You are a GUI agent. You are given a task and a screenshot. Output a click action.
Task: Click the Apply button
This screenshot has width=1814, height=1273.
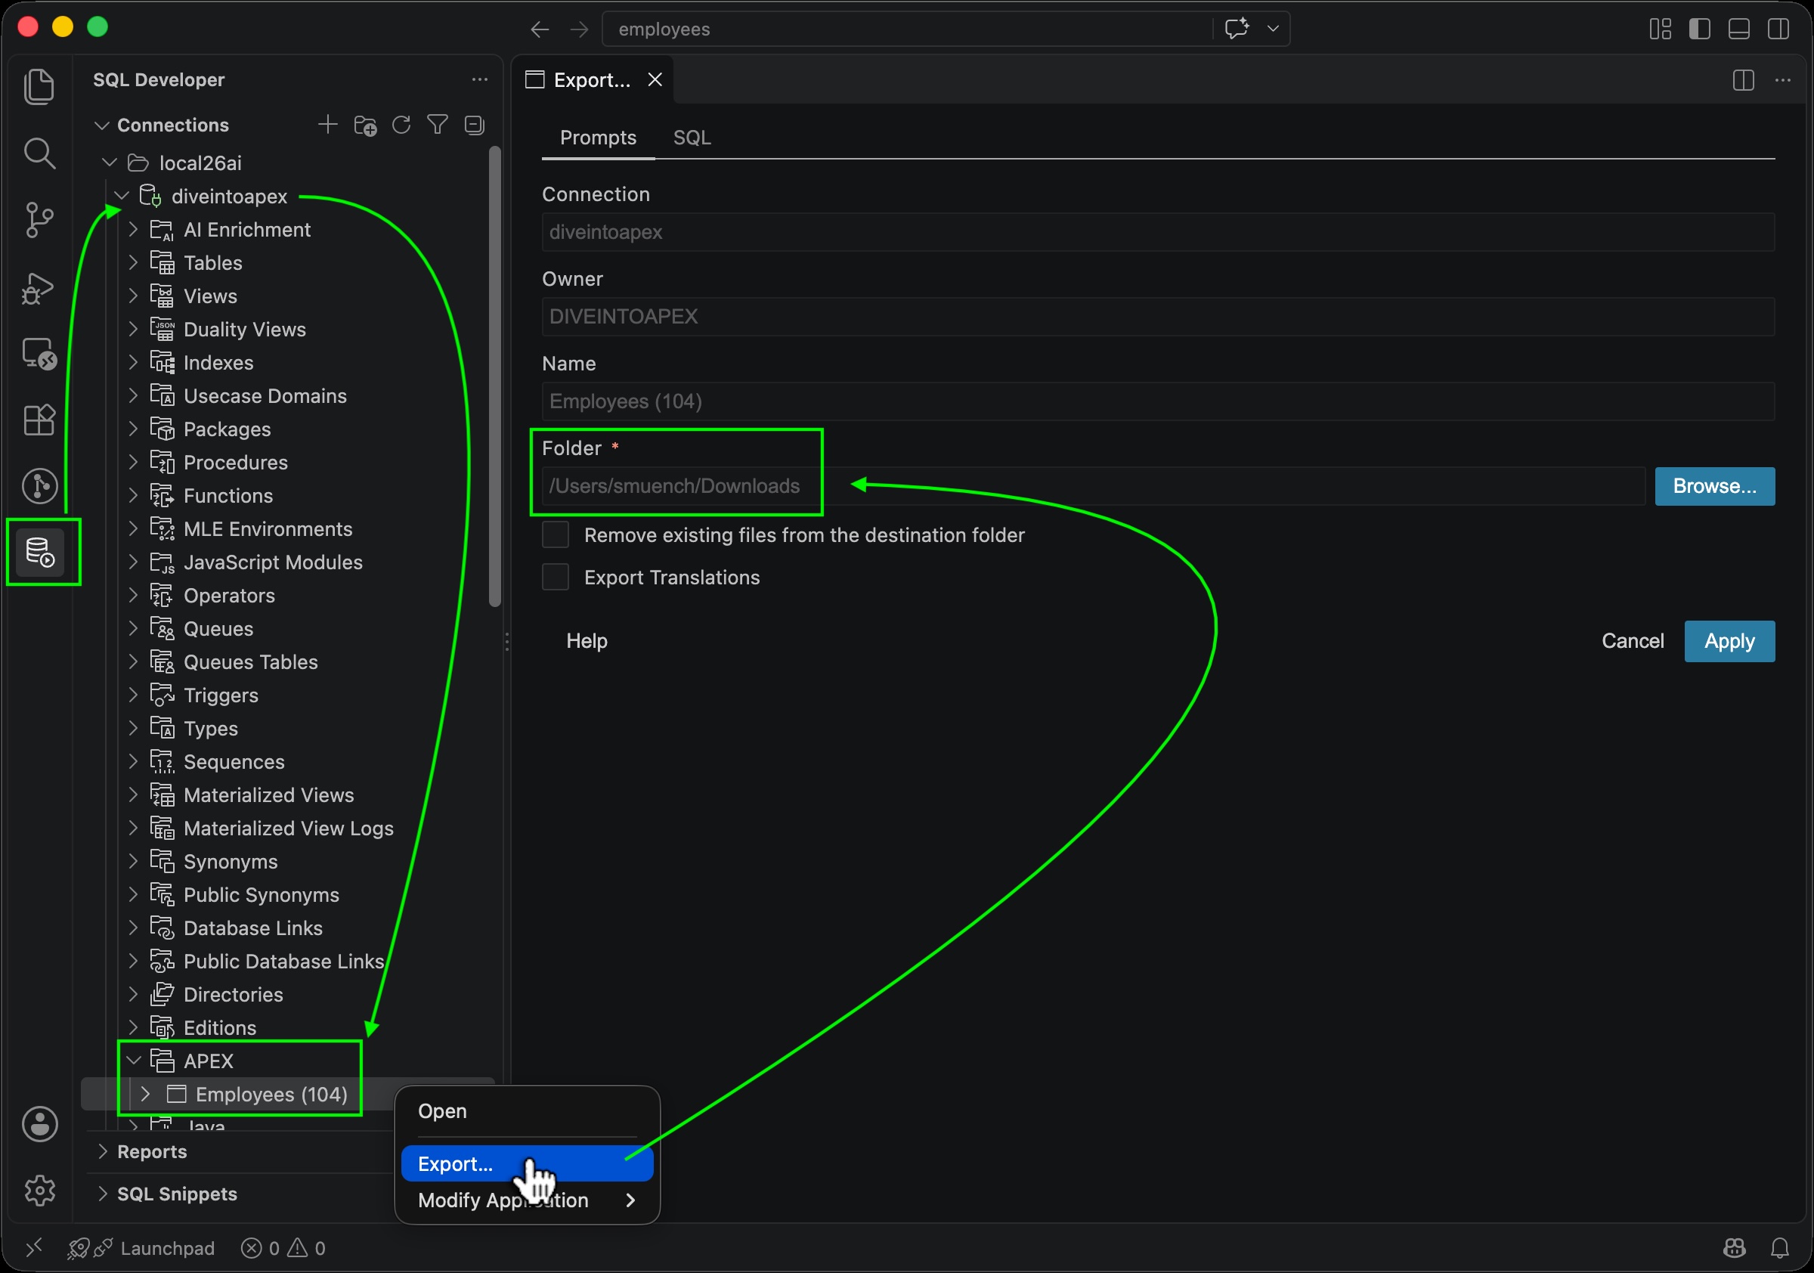click(1729, 641)
